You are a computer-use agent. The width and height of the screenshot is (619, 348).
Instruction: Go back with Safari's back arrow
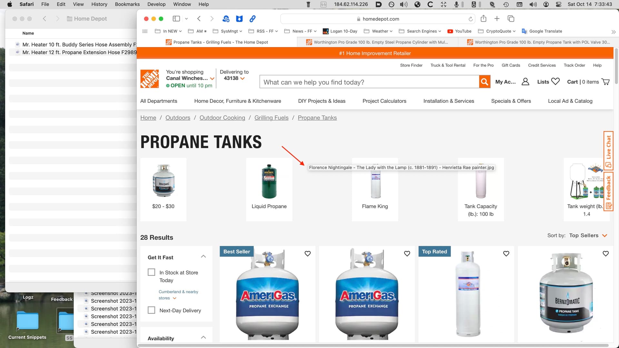(x=199, y=19)
